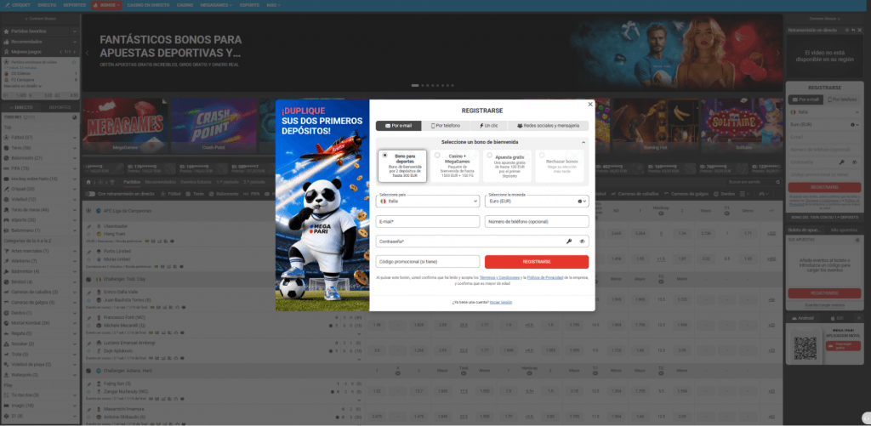Screen dimensions: 871x426
Task: Click the Mejores juegos trophy icon
Action: [x=7, y=52]
